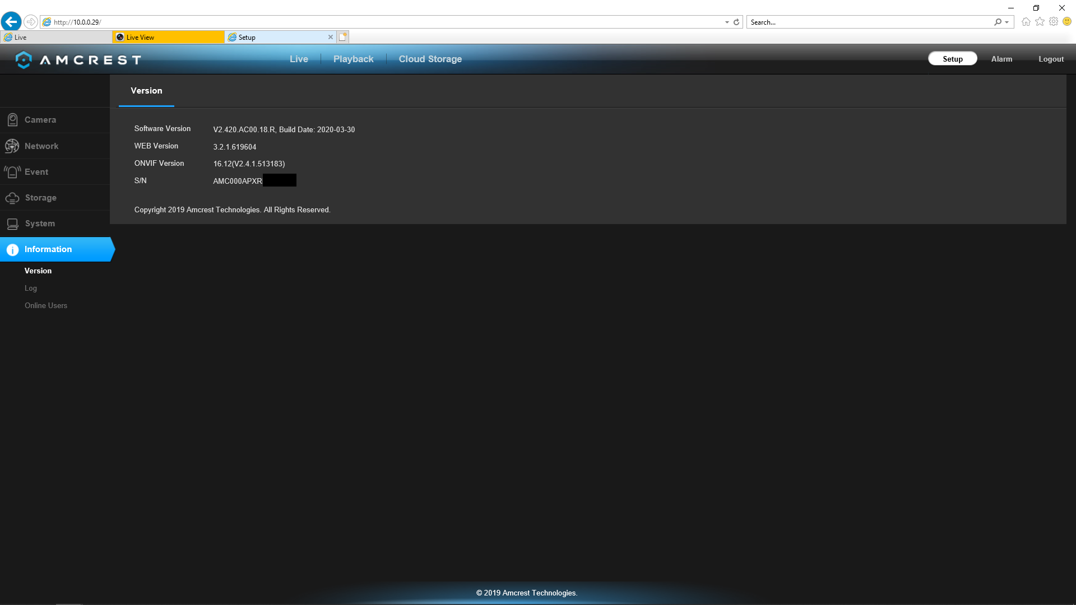Open the Storage cloud sidebar icon

pyautogui.click(x=12, y=198)
